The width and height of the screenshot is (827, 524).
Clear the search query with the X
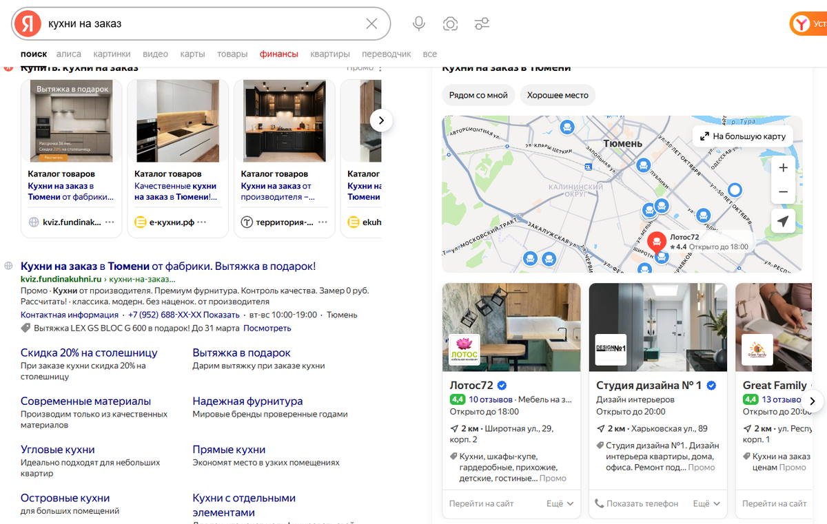[371, 24]
